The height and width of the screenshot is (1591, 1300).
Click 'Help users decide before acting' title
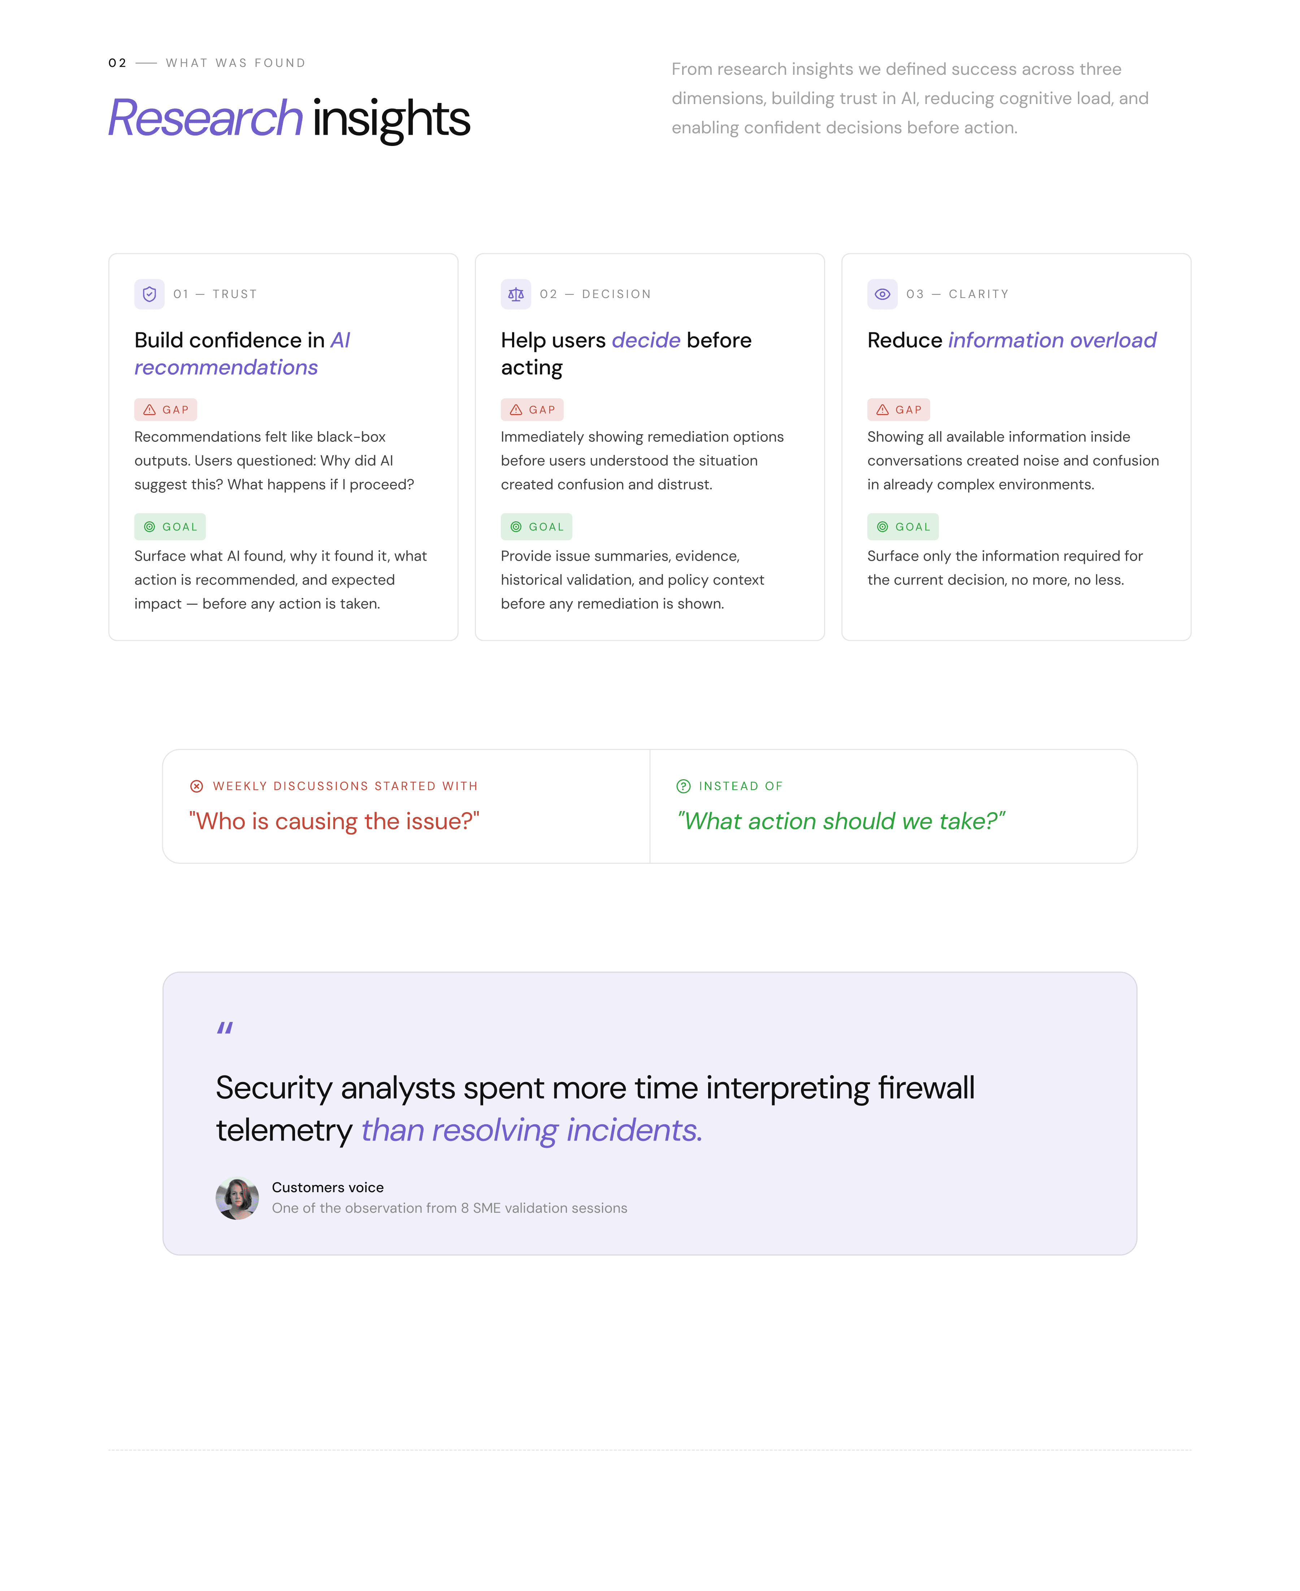[626, 354]
